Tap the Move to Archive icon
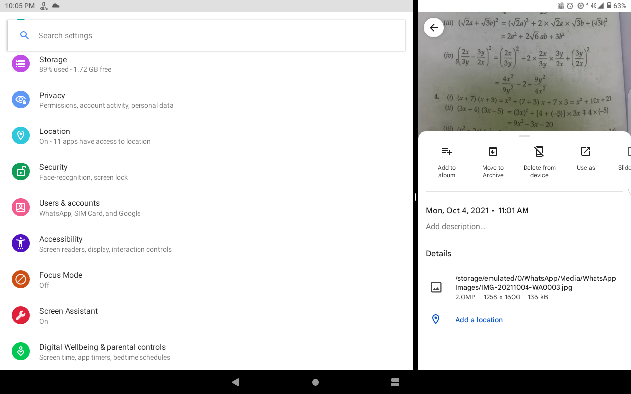This screenshot has height=394, width=631. pyautogui.click(x=493, y=151)
